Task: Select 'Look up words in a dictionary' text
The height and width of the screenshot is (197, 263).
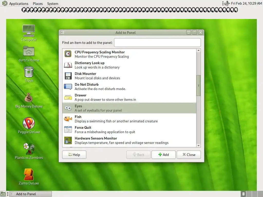Action: pyautogui.click(x=97, y=67)
